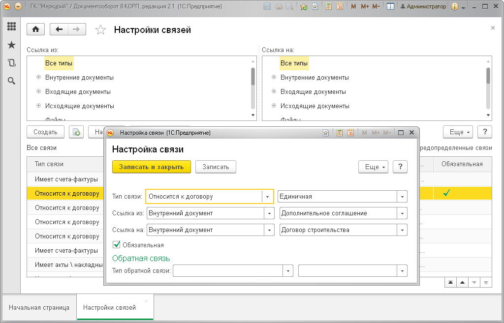Toggle window panels layout icon in title bar
The image size is (504, 323).
click(x=390, y=6)
